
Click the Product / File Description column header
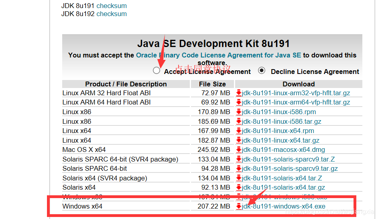126,84
